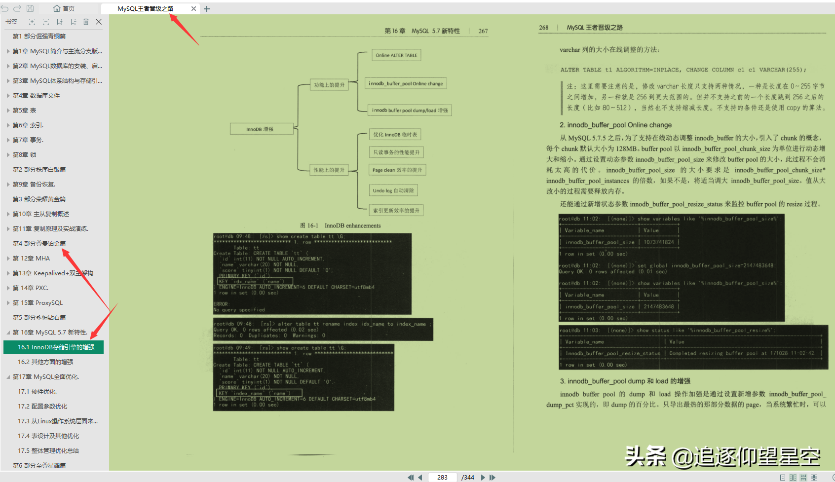
Task: Expand 第10章 主从复制概述 bookmark arrow
Action: click(x=8, y=214)
